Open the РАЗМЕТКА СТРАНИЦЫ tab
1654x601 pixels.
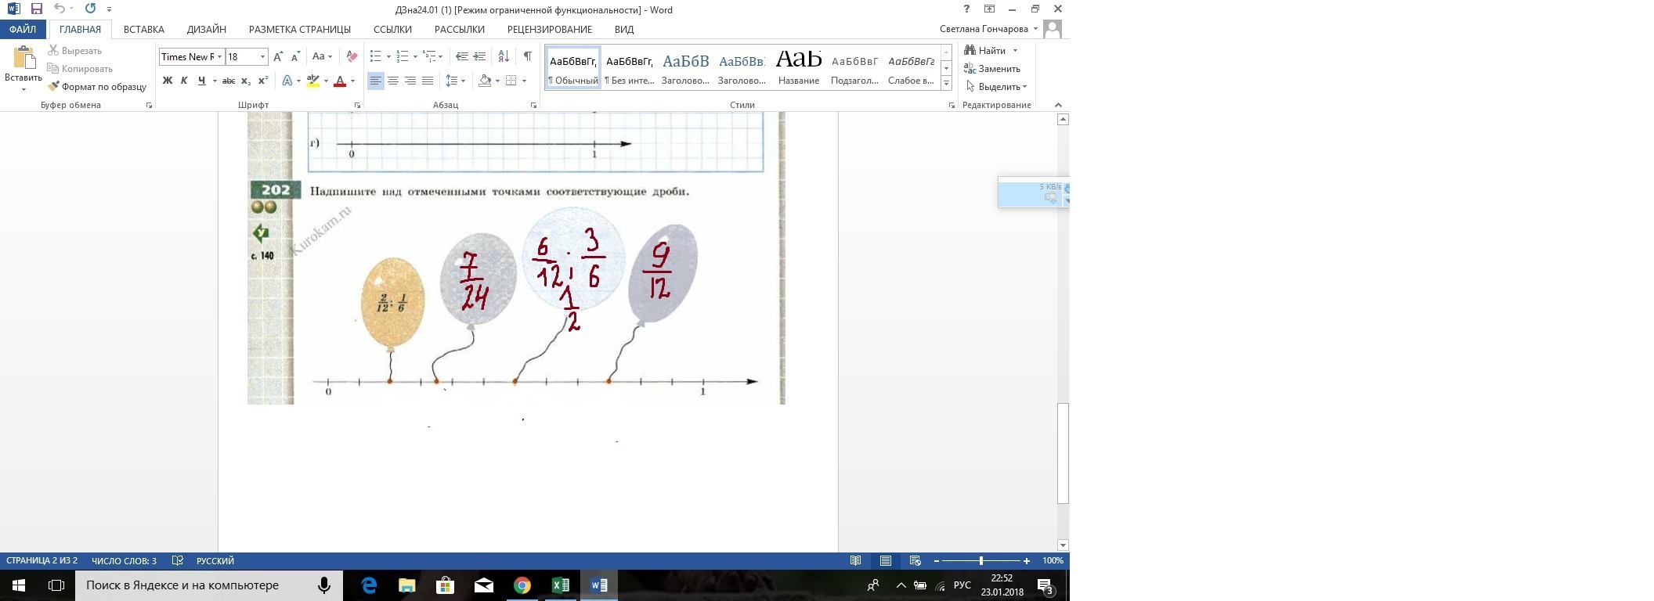pos(300,29)
